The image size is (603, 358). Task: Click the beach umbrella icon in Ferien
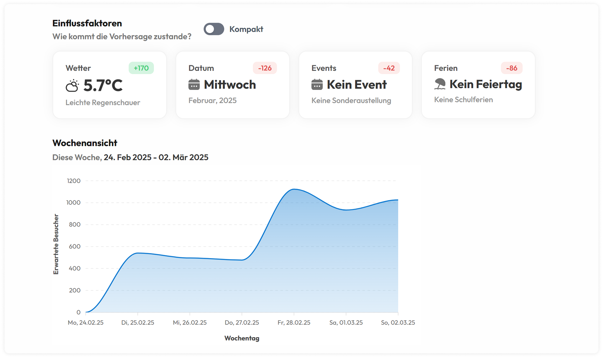click(x=440, y=84)
